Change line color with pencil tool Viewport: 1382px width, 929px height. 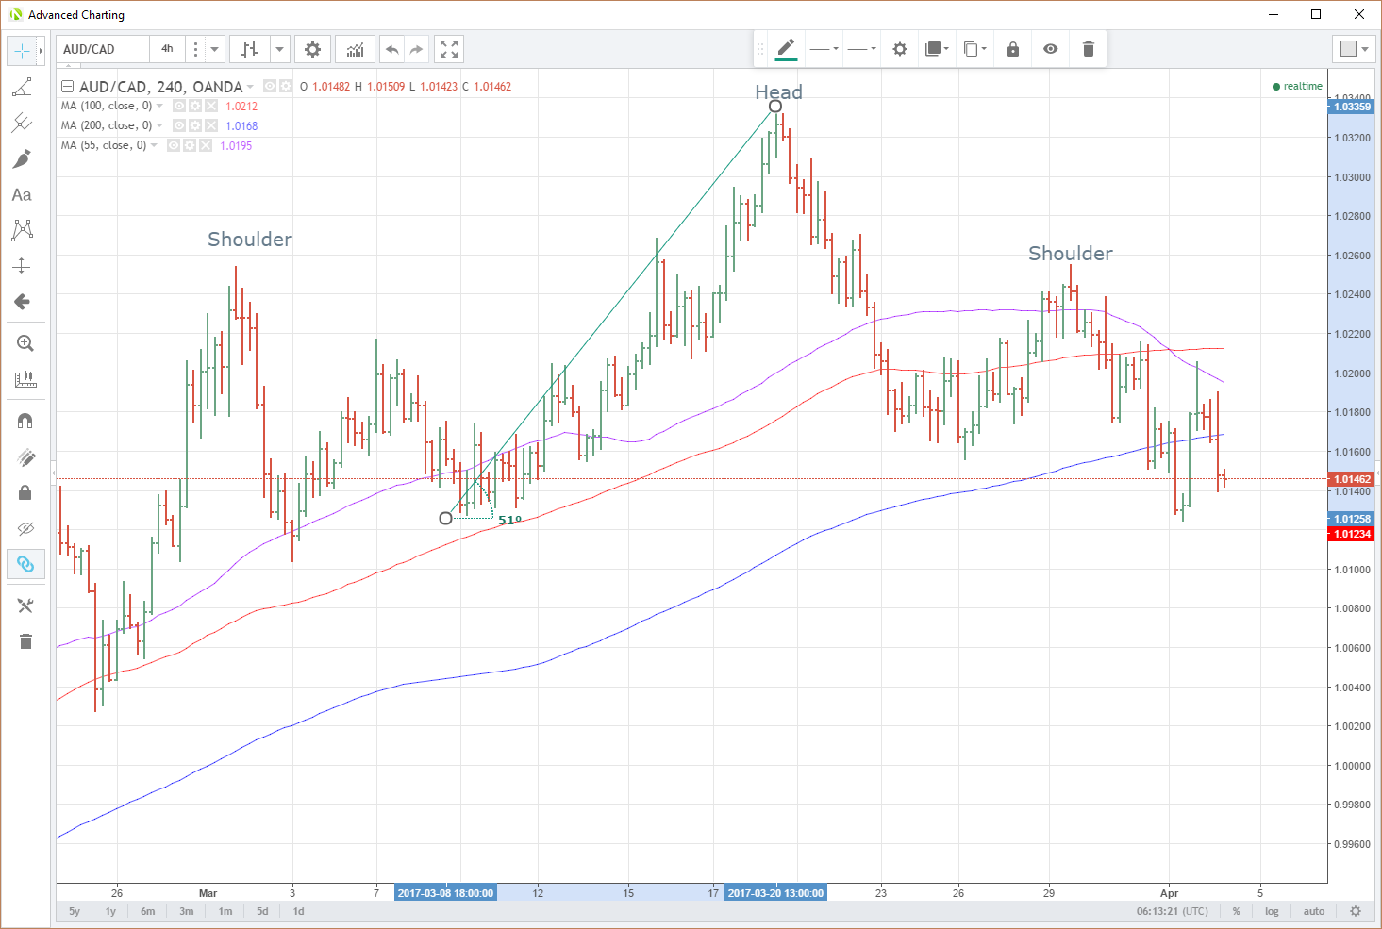[x=786, y=49]
